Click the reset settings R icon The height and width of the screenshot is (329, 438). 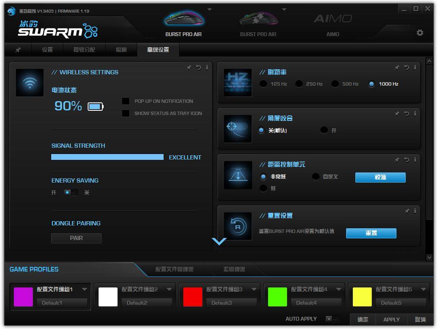pyautogui.click(x=238, y=226)
